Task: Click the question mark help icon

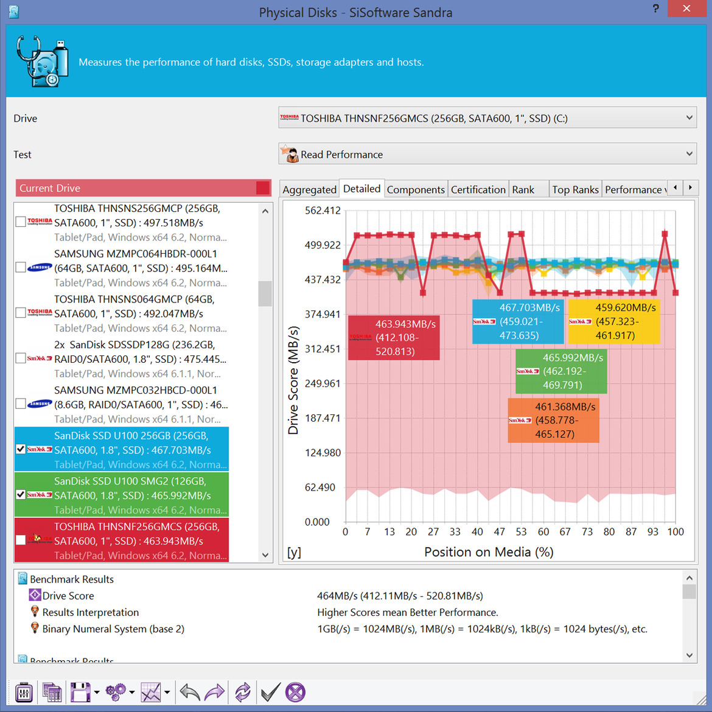Action: click(655, 8)
